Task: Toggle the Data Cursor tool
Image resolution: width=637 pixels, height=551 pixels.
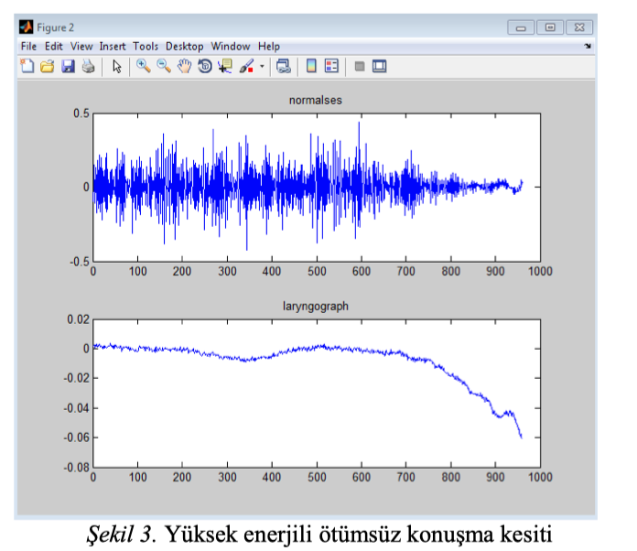Action: (225, 66)
